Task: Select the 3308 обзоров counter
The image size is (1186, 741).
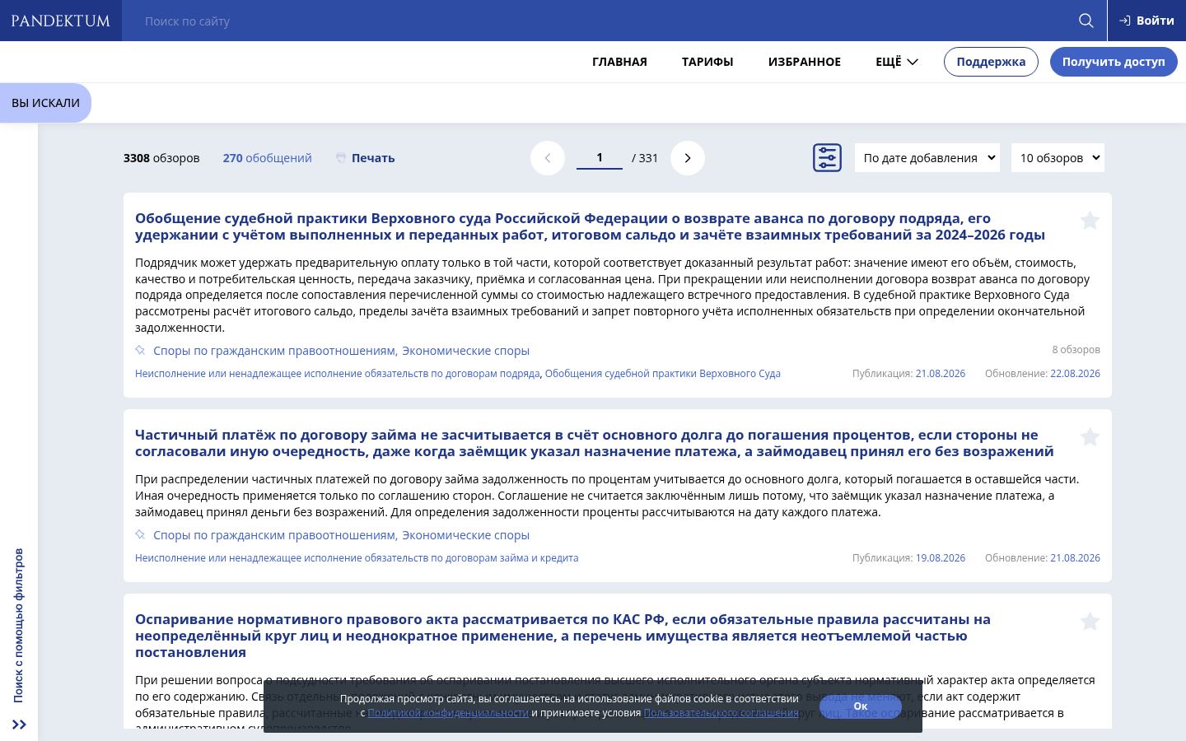Action: pos(161,158)
